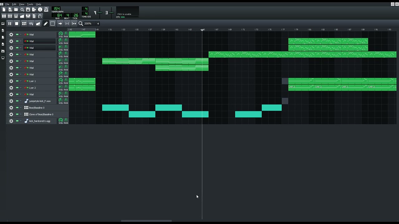Viewport: 399px width, 224px height.
Task: Create a new project from the toolbar
Action: click(x=4, y=10)
